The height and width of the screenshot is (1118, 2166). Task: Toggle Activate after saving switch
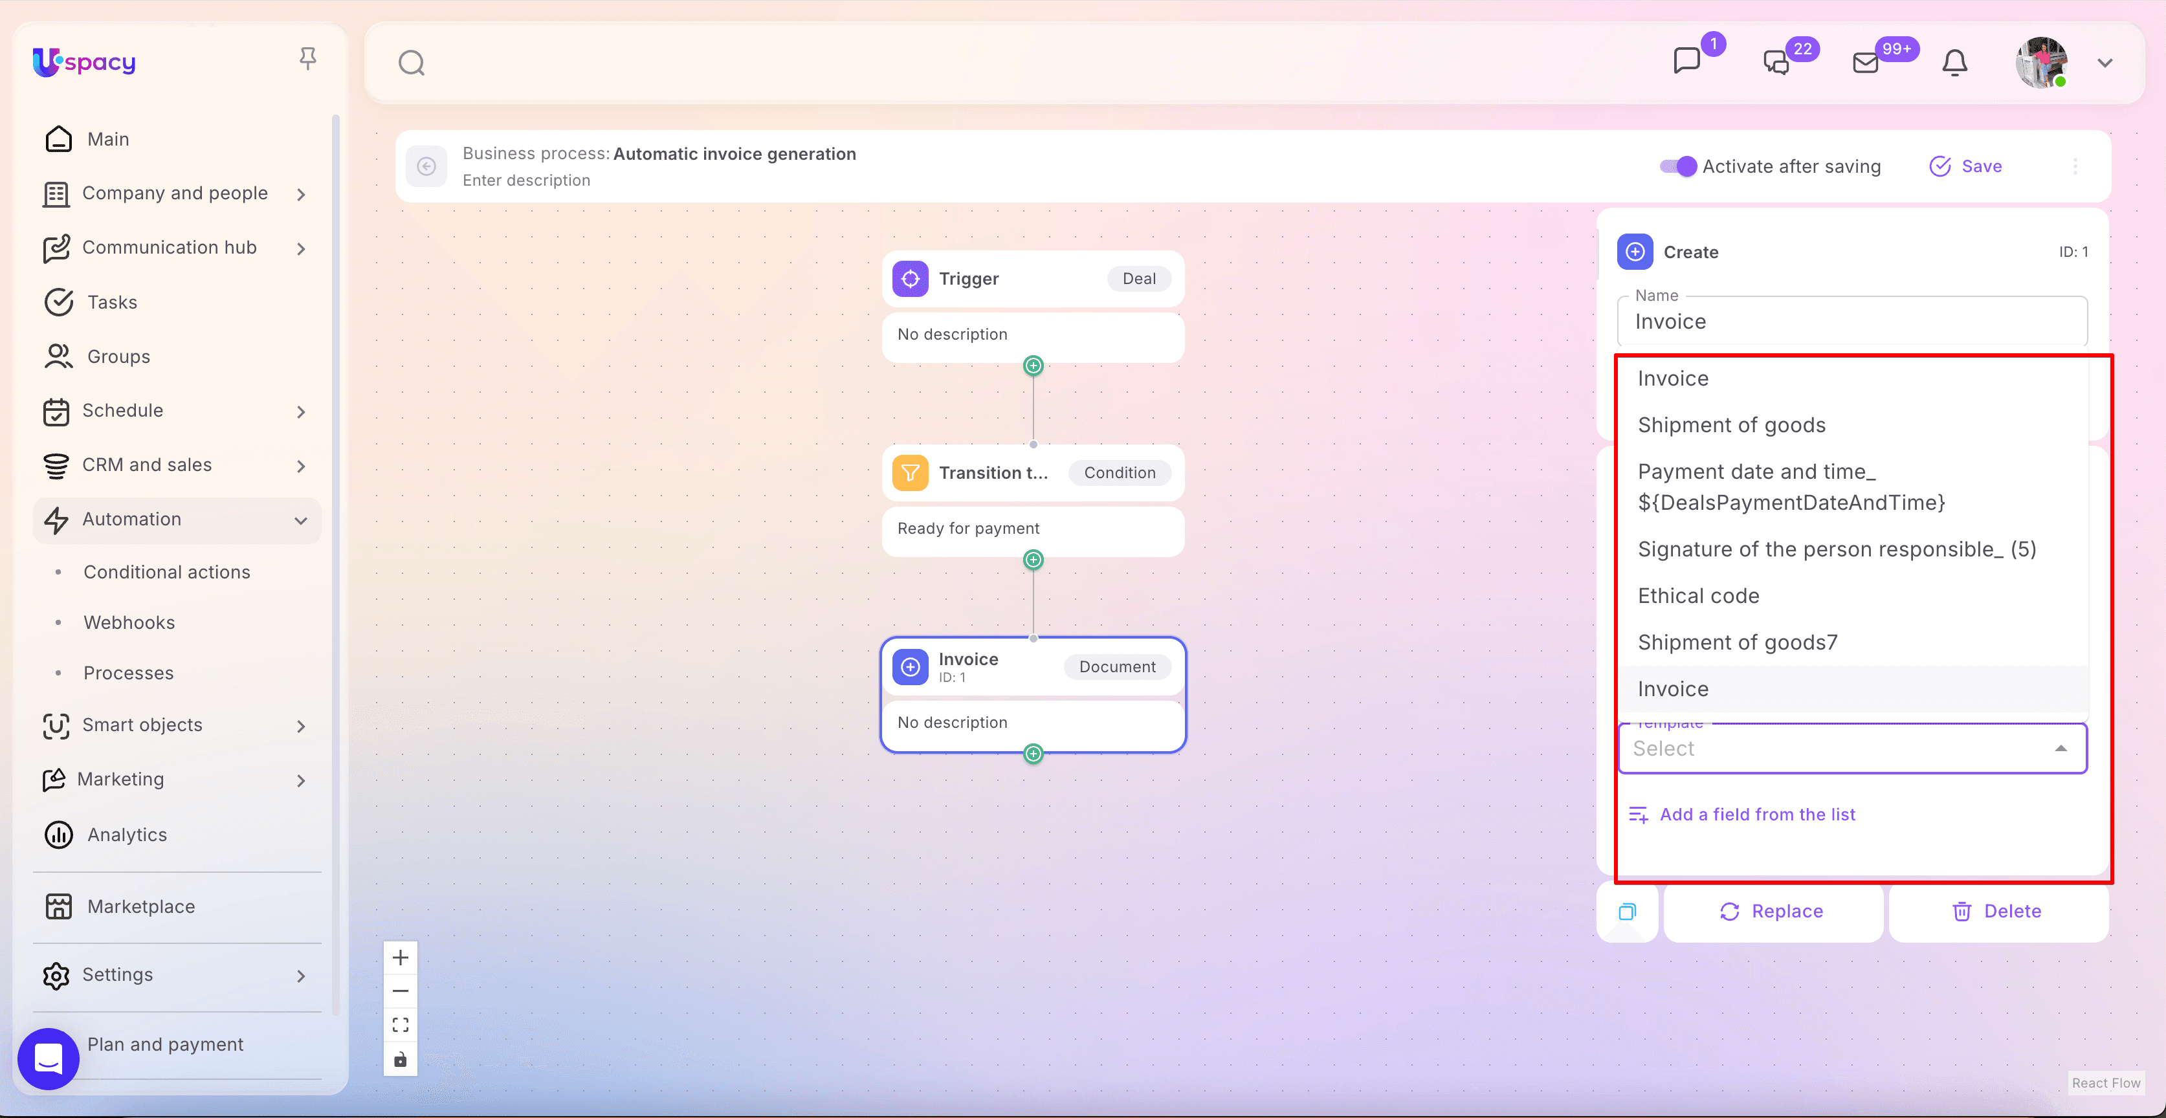pyautogui.click(x=1678, y=166)
